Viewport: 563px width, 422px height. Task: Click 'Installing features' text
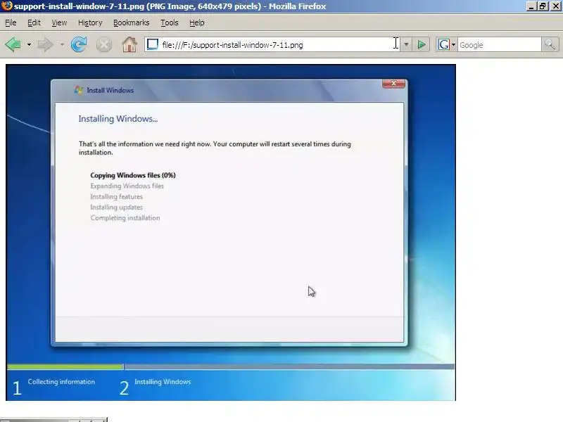(x=116, y=197)
